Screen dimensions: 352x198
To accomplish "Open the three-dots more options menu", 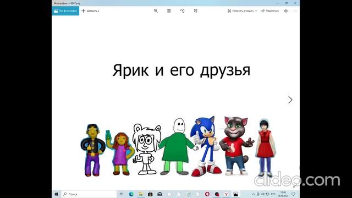I will tap(295, 11).
